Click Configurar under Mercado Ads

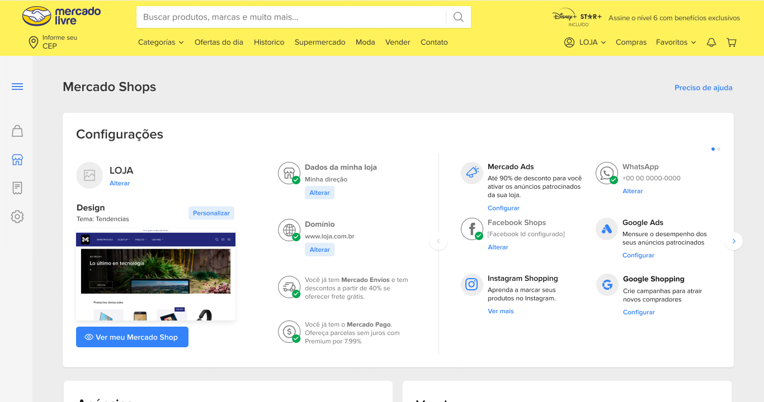click(x=503, y=208)
